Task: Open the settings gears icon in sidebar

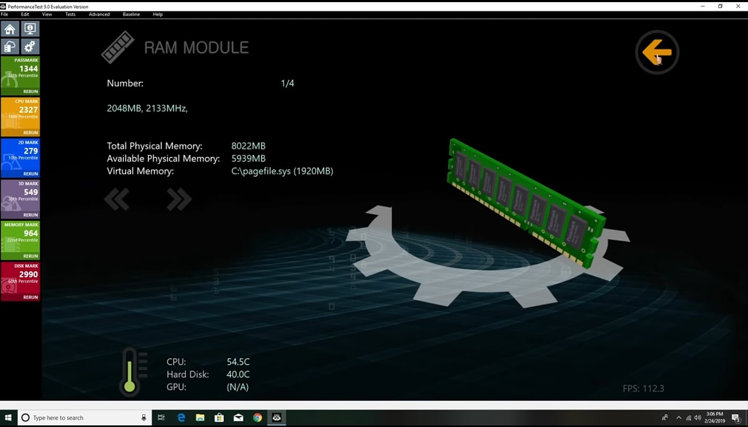Action: point(30,46)
